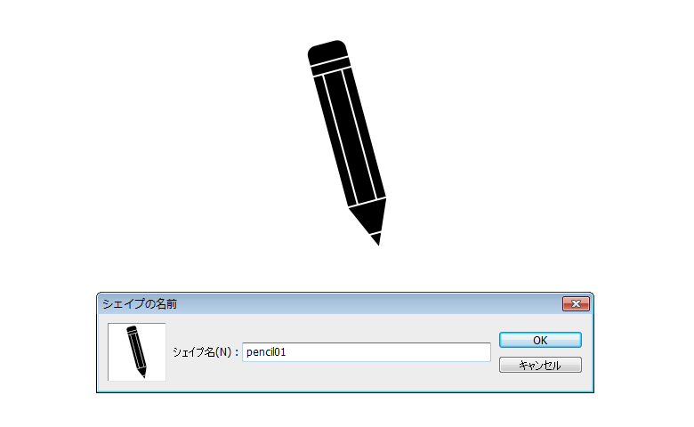Click the center stripe of the pencil body
The height and width of the screenshot is (427, 694).
(351, 137)
